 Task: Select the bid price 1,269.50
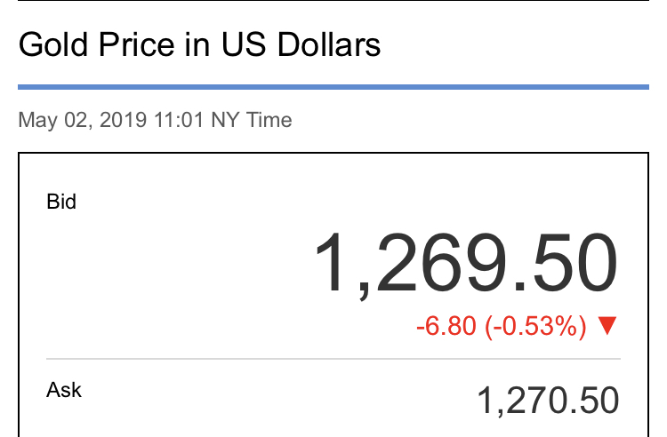466,263
